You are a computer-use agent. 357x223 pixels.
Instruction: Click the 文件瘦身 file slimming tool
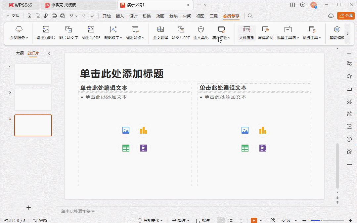tap(246, 33)
